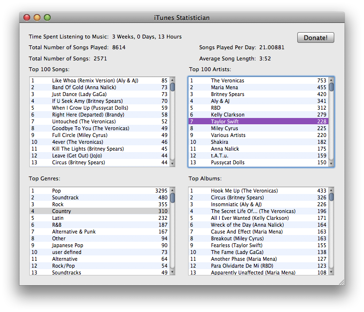Image resolution: width=364 pixels, height=312 pixels.
Task: Select album Wreck of the Day row
Action: tap(259, 225)
